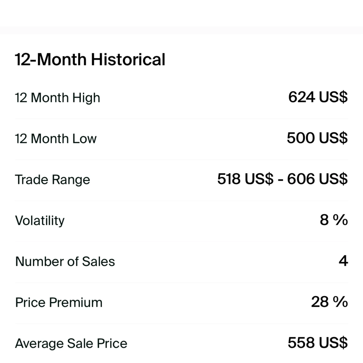Select the "Volatility" label
Viewport: 363px width, 363px height.
tap(40, 220)
